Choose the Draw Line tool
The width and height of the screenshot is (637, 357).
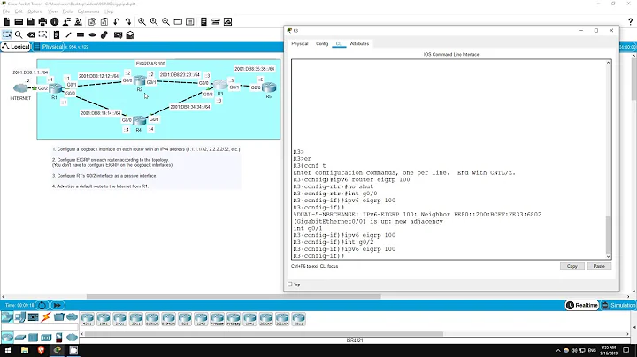(x=68, y=34)
